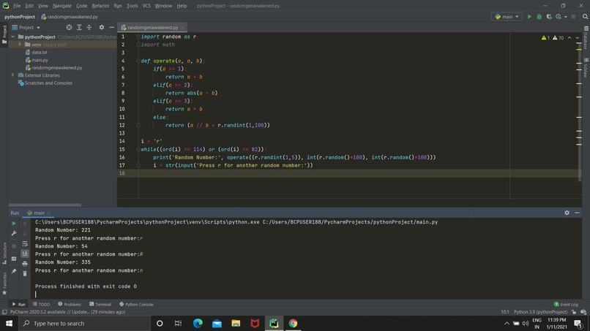Viewport: 590px width, 331px height.
Task: Hide the Project tool window
Action: coord(112,28)
